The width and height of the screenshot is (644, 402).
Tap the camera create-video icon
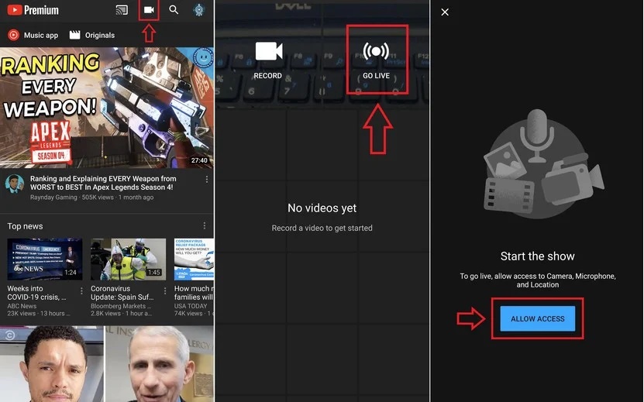(149, 10)
